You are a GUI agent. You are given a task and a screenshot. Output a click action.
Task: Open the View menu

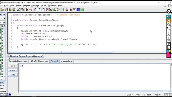(x=12, y=6)
